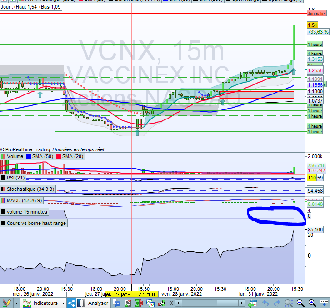Screen dimensions: 330x308
Task: Click the undo arrow icon
Action: [265, 303]
